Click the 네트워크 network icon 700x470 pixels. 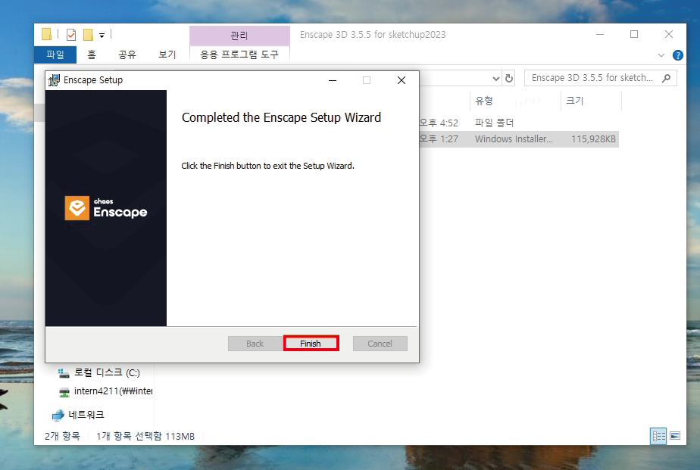[58, 416]
